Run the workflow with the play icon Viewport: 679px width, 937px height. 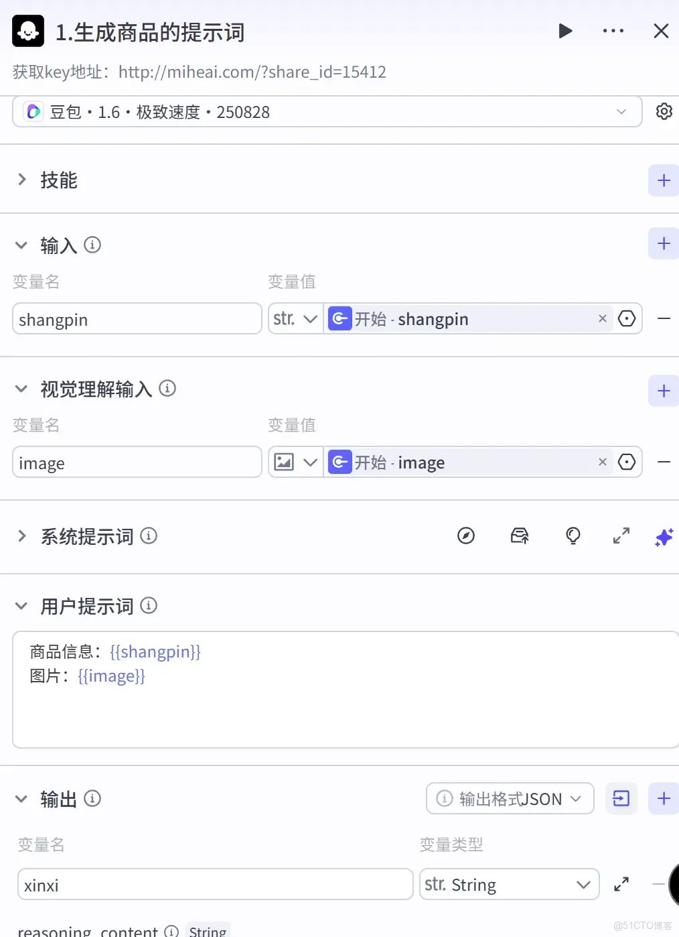[x=566, y=31]
